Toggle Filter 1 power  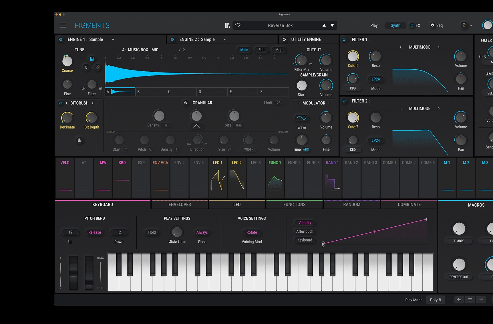click(x=344, y=39)
